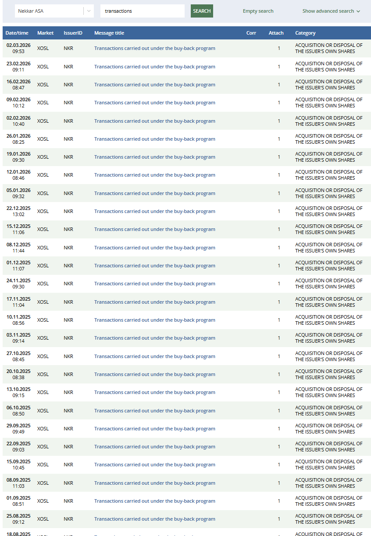This screenshot has height=536, width=371.
Task: Click the Empty search link
Action: [x=258, y=11]
